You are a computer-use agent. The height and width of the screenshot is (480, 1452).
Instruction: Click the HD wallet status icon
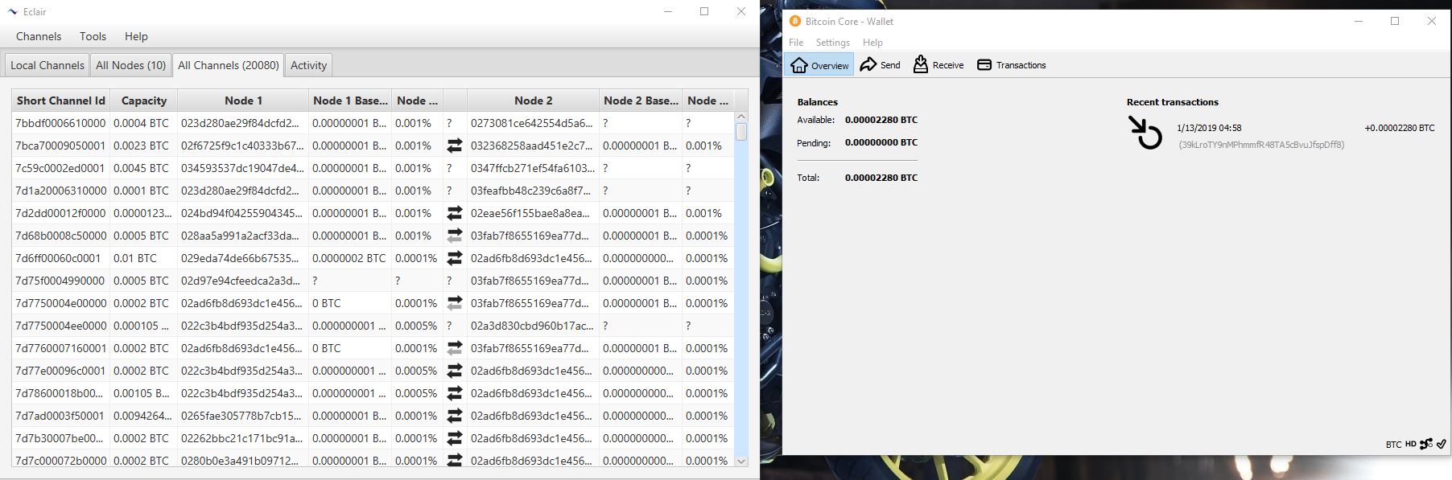point(1411,444)
